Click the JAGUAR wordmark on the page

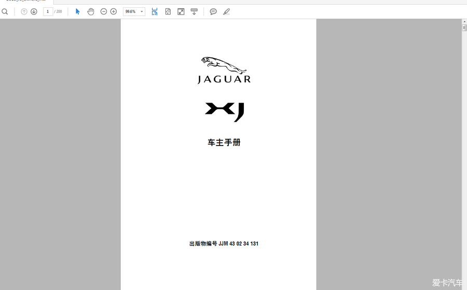[x=224, y=79]
